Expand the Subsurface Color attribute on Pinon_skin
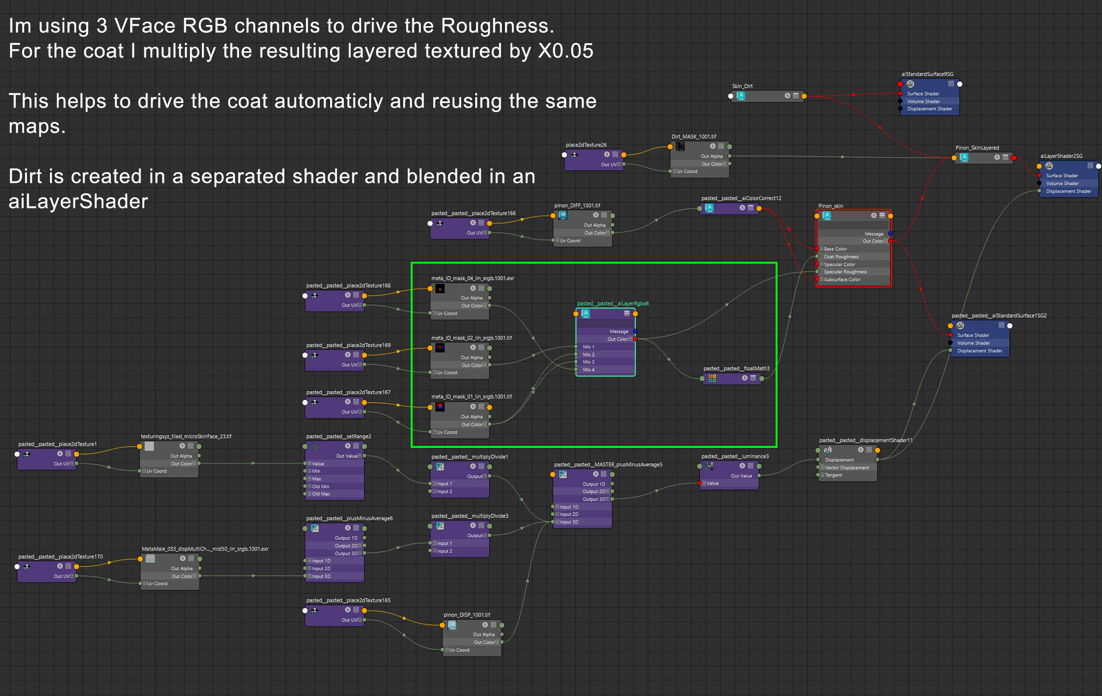The image size is (1102, 696). pyautogui.click(x=821, y=280)
